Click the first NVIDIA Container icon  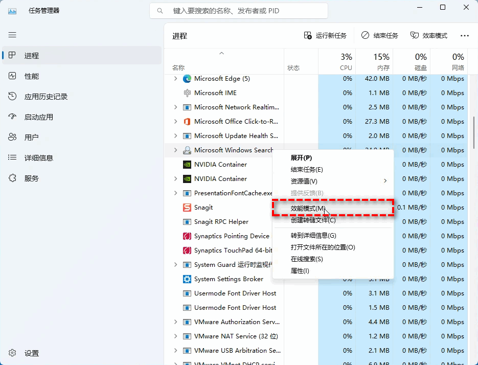[187, 165]
